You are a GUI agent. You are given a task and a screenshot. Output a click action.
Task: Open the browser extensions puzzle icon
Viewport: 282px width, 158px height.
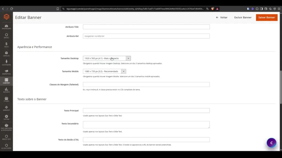click(x=257, y=9)
